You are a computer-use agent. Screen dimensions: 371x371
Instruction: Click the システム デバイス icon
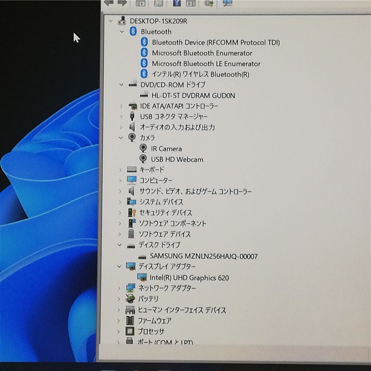click(x=131, y=201)
